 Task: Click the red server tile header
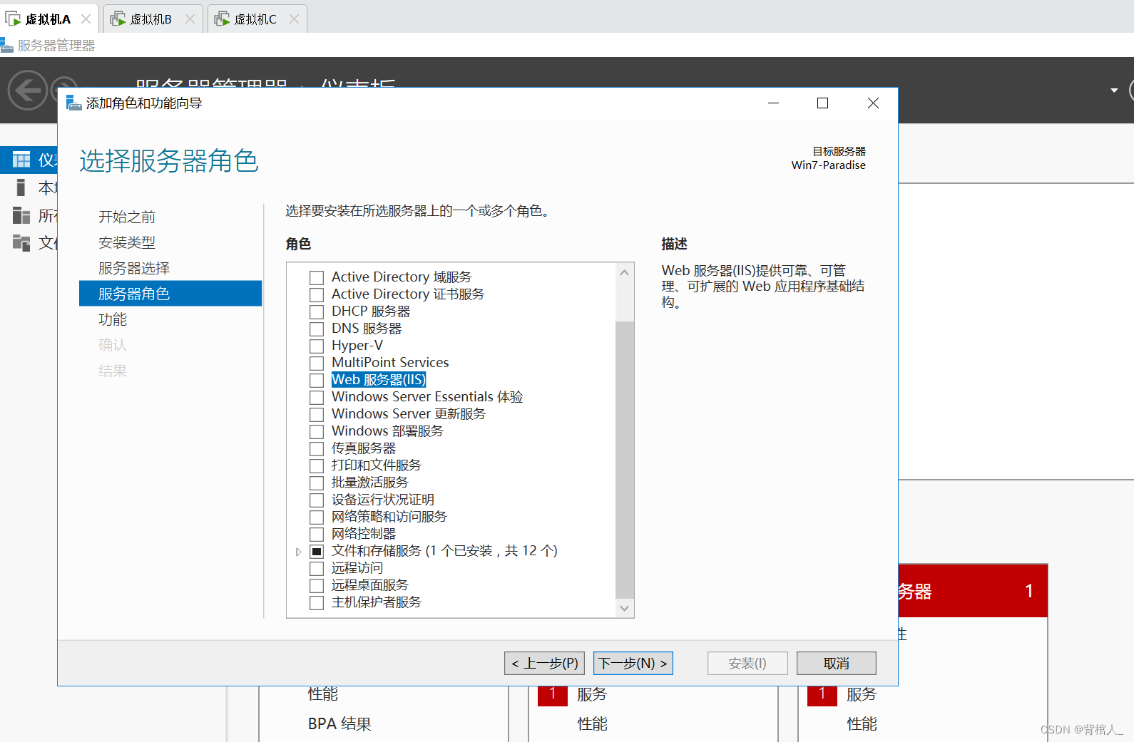tap(973, 591)
